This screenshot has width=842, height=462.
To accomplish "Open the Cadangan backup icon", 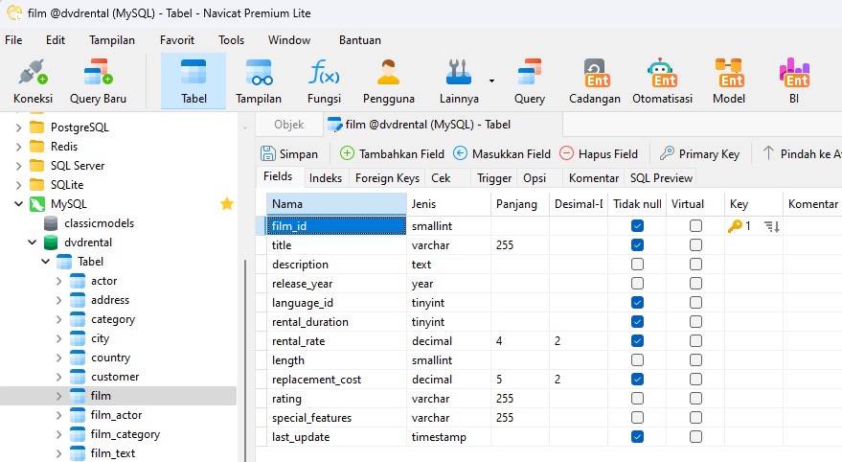I will click(x=597, y=73).
